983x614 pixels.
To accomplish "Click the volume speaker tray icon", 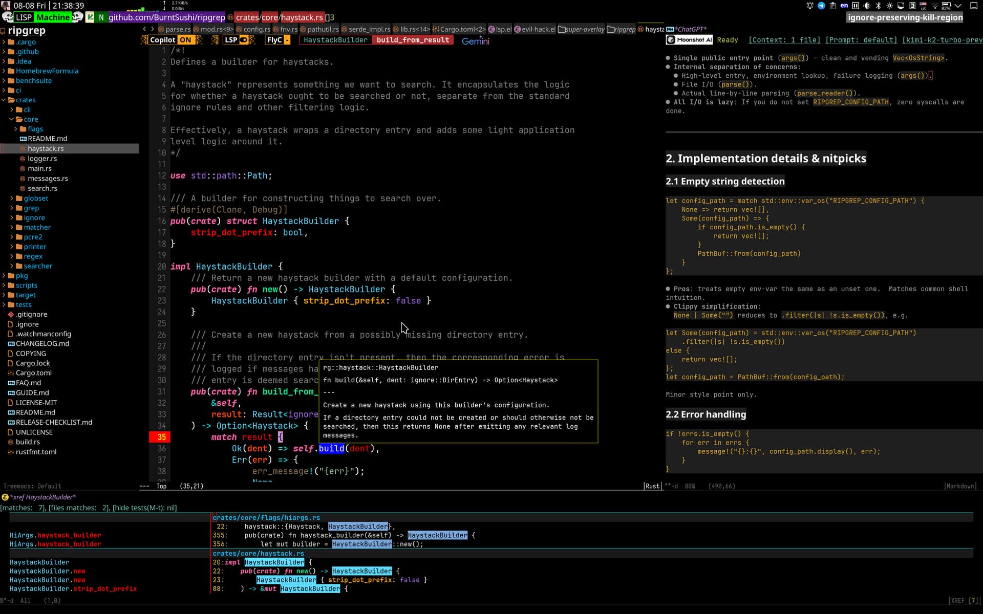I will coord(867,6).
